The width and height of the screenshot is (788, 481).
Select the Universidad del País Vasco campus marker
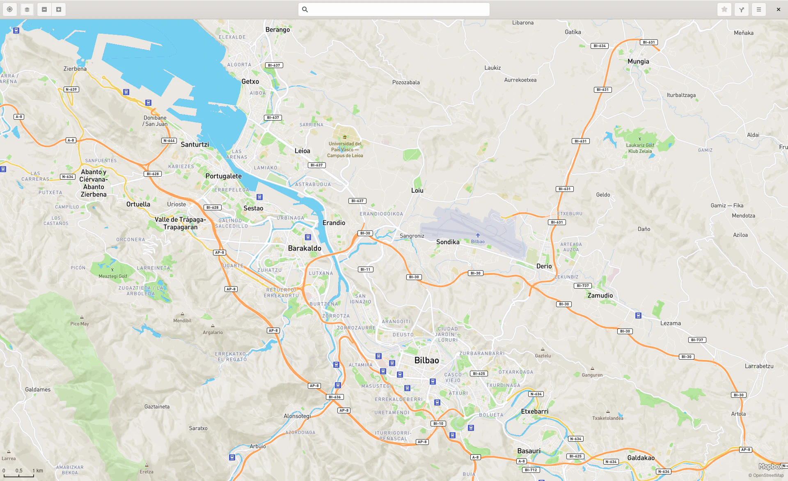coord(345,137)
